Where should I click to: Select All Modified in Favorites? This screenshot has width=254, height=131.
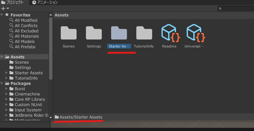(x=26, y=20)
